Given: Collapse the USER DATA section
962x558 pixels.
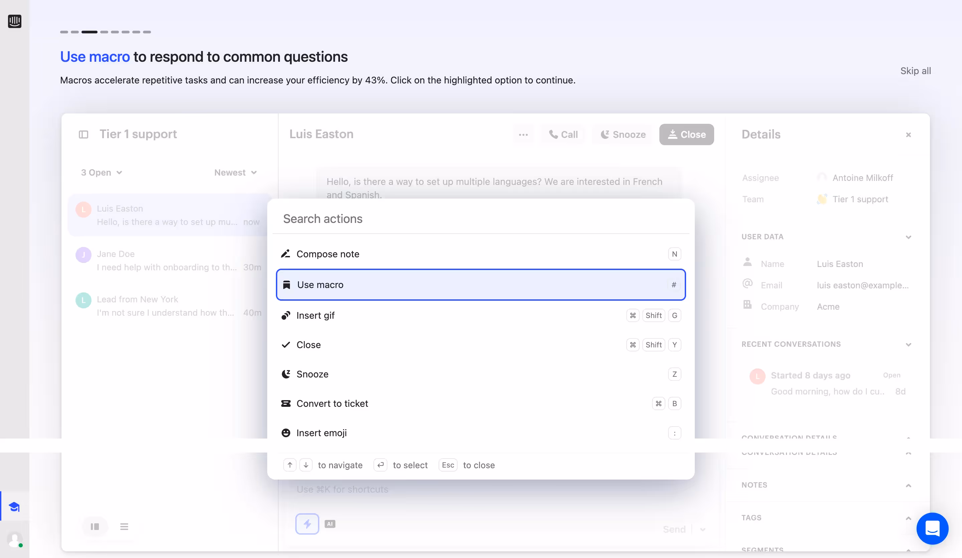Looking at the screenshot, I should [x=908, y=237].
